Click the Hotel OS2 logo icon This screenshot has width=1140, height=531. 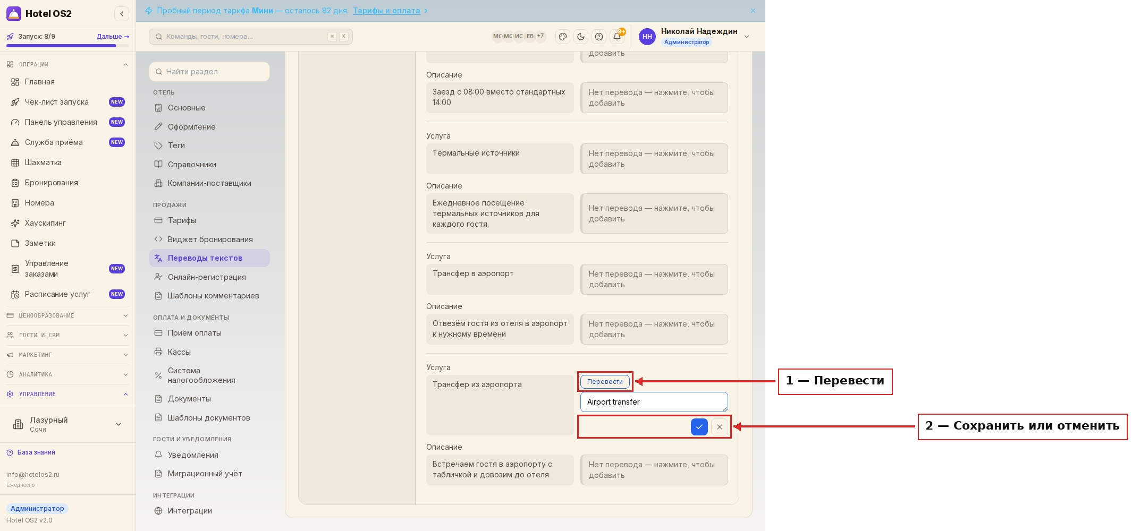pyautogui.click(x=14, y=14)
